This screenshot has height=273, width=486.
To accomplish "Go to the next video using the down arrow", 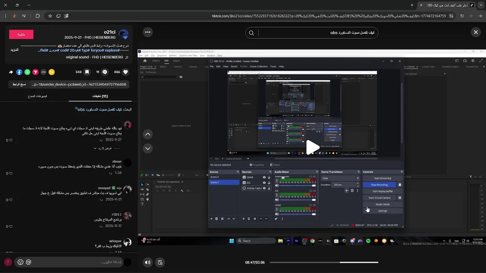I will [x=148, y=148].
